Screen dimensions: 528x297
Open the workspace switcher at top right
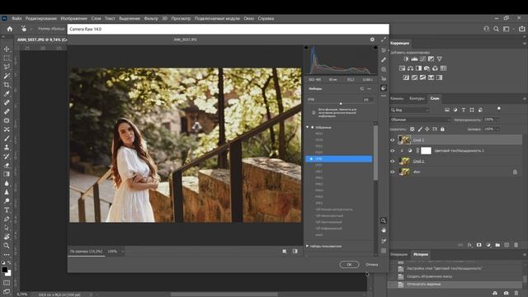point(506,29)
